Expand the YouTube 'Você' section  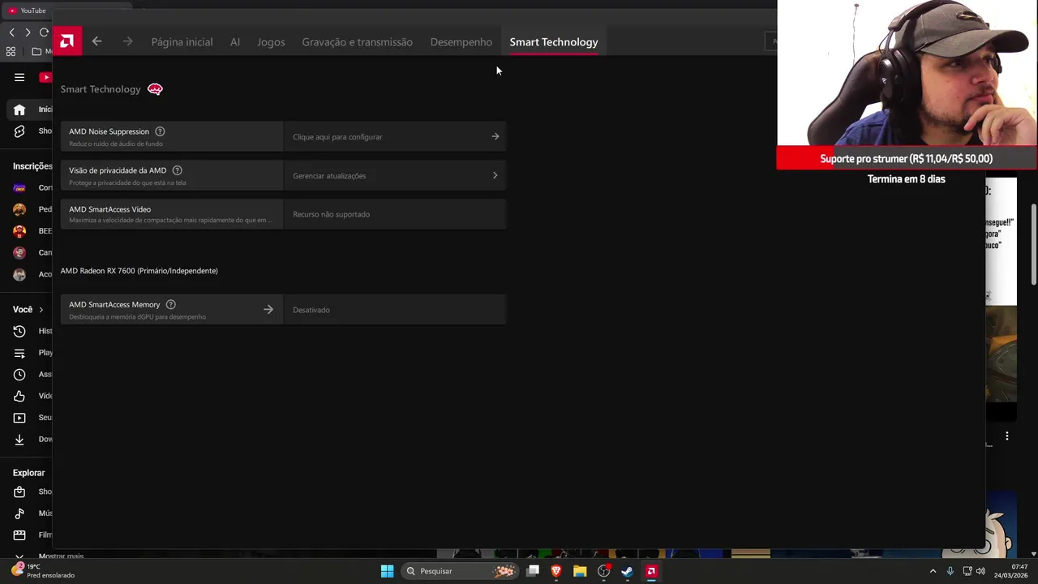pyautogui.click(x=28, y=309)
